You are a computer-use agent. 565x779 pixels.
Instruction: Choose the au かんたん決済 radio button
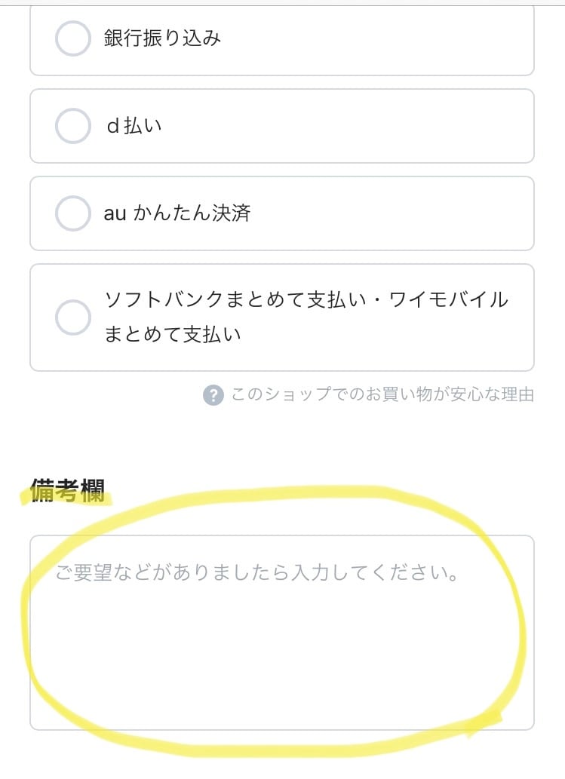pos(73,213)
